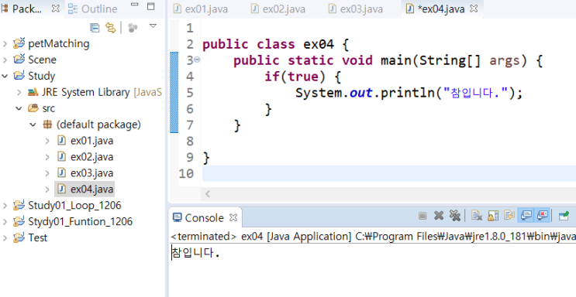Select ex04.java in Package Explorer
Viewport: 576px width, 297px height.
pyautogui.click(x=91, y=189)
